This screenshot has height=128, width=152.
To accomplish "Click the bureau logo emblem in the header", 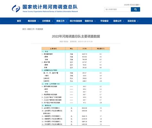I will [16, 8].
